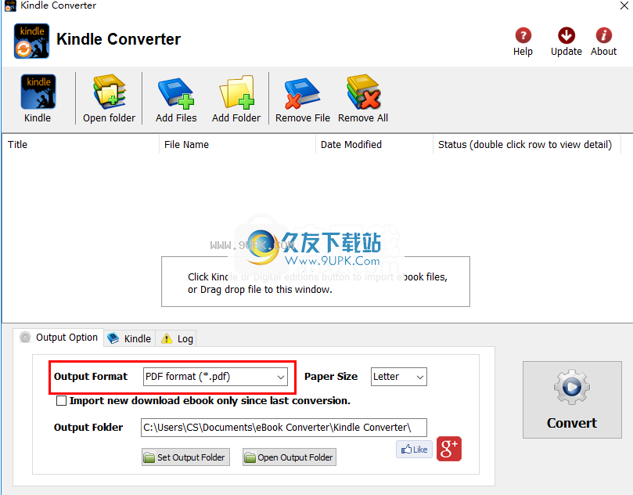Sort list by File Name column header
This screenshot has width=633, height=495.
click(237, 145)
